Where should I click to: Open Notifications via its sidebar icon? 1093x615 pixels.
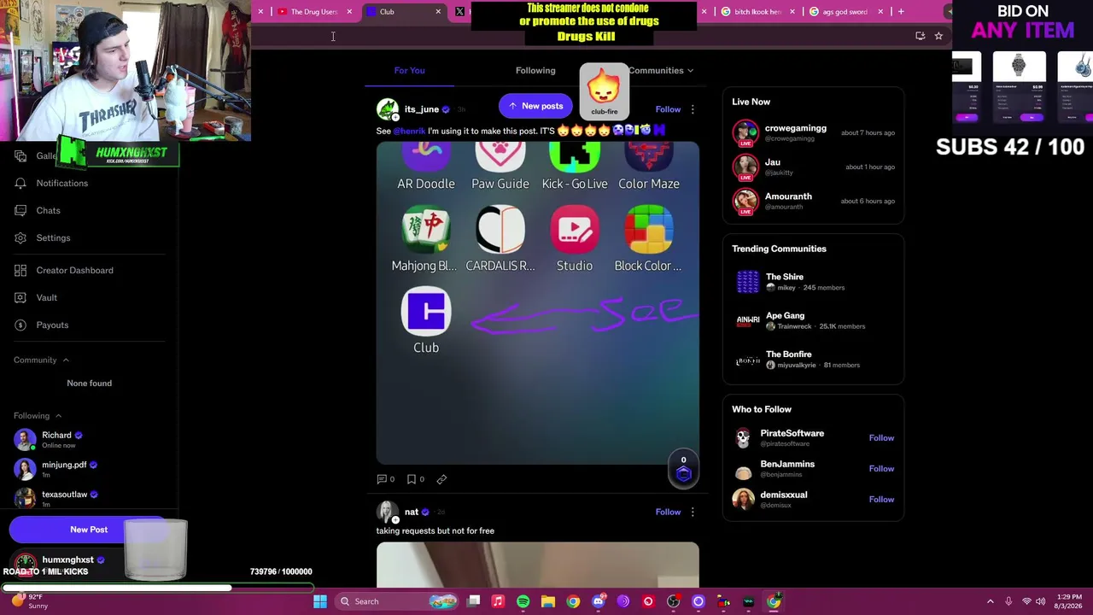click(20, 183)
